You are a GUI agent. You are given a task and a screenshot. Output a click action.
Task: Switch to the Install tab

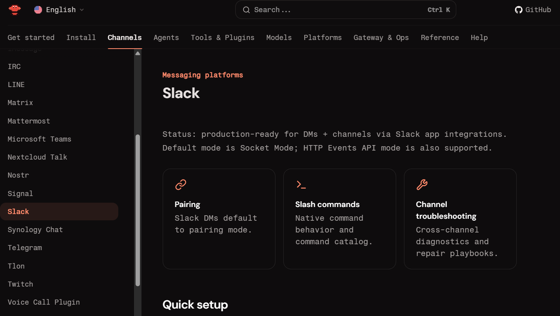(81, 38)
